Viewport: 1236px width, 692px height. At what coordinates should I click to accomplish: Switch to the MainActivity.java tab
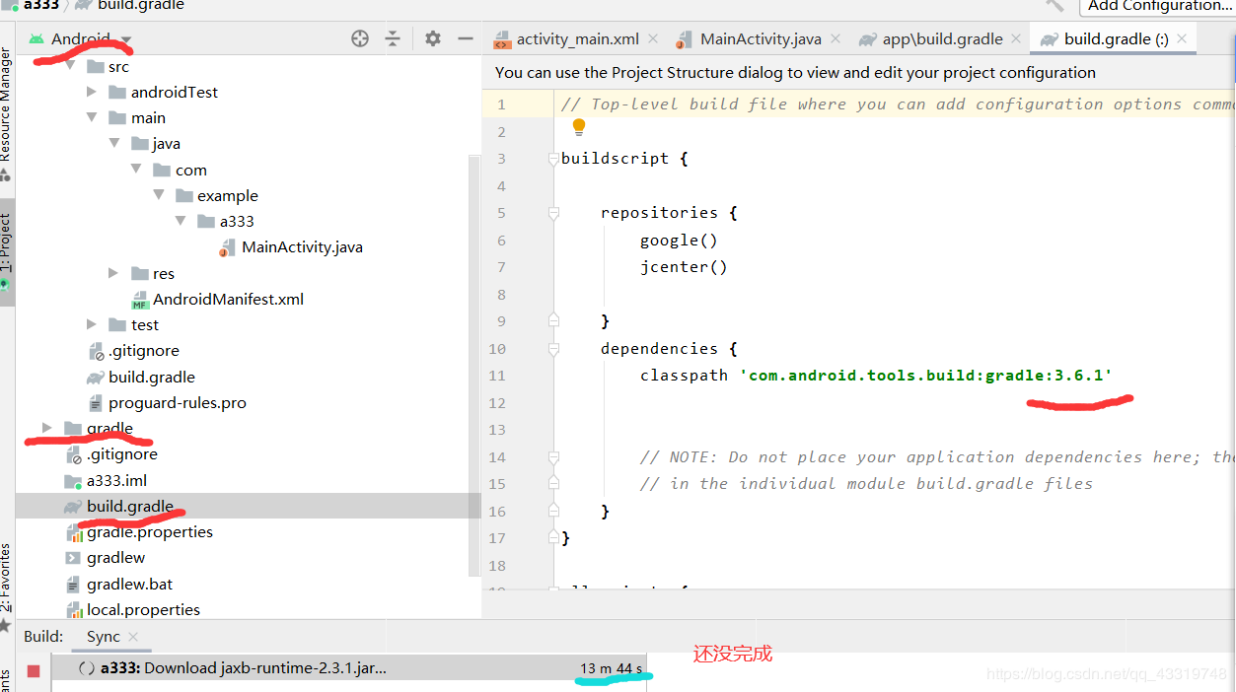[x=760, y=39]
